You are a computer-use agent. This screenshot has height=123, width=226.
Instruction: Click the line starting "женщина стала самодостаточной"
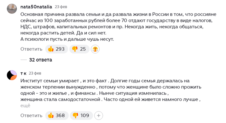pyautogui.click(x=111, y=99)
